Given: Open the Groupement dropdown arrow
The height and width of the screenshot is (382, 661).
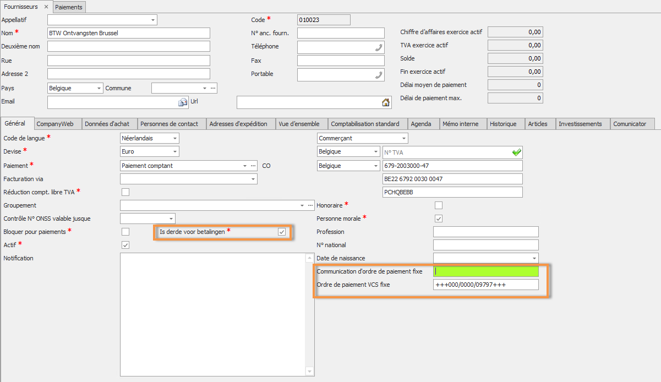Looking at the screenshot, I should click(x=302, y=205).
